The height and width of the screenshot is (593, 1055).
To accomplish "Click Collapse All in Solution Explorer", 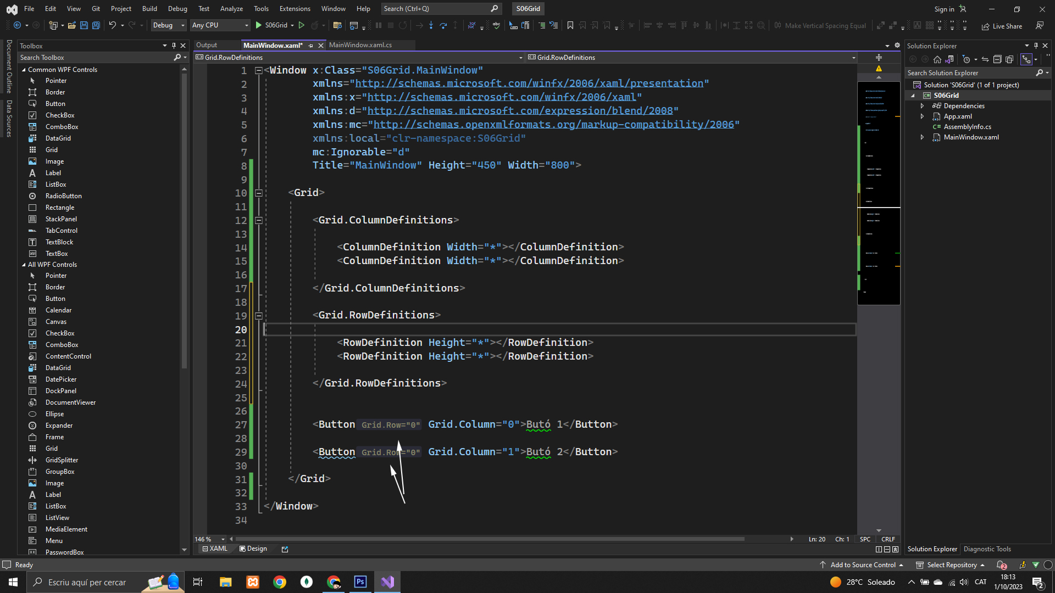I will click(997, 59).
